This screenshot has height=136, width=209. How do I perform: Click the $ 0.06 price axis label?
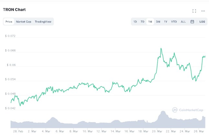[11, 65]
